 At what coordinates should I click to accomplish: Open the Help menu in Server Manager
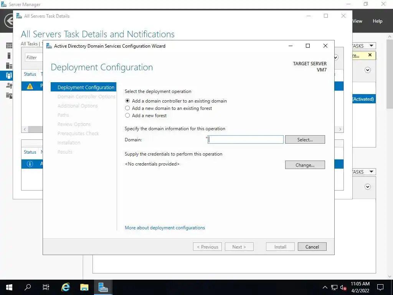click(x=377, y=21)
